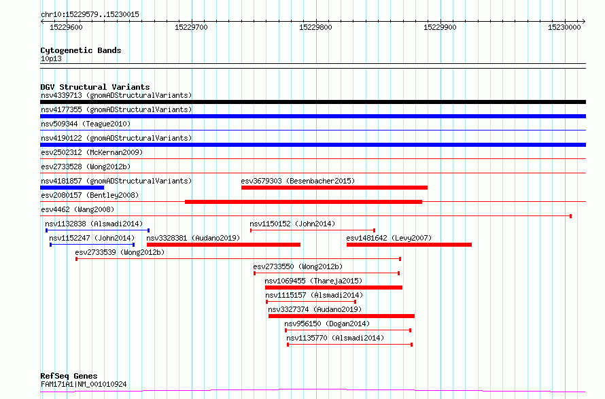Open nsv3327374 (Audano2019) label
Screen dimensions: 605x399
[315, 309]
